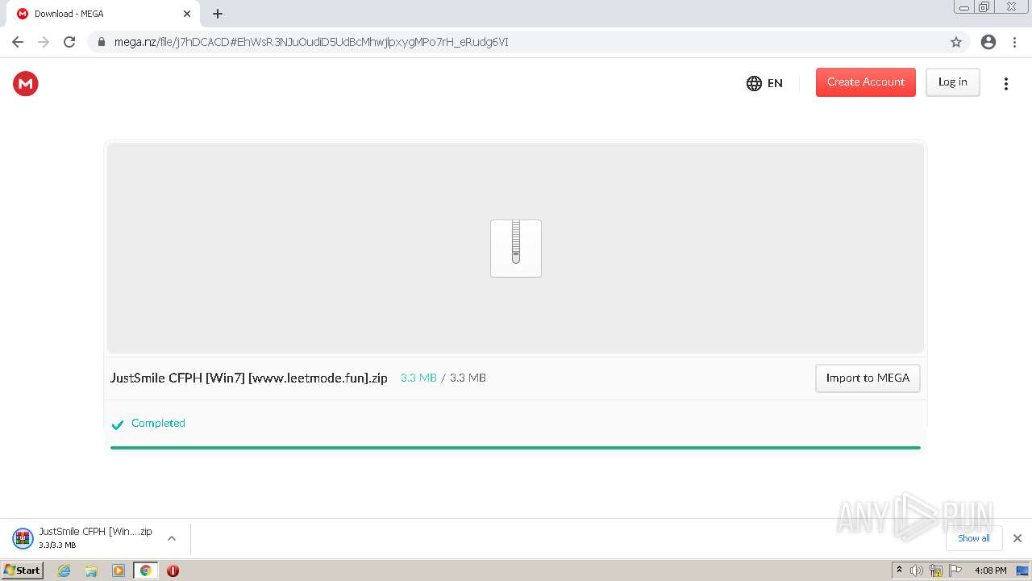Open the Chrome profile avatar icon
The height and width of the screenshot is (581, 1032).
[x=988, y=42]
